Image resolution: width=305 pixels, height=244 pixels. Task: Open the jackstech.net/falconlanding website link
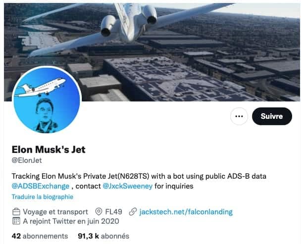[x=187, y=212]
